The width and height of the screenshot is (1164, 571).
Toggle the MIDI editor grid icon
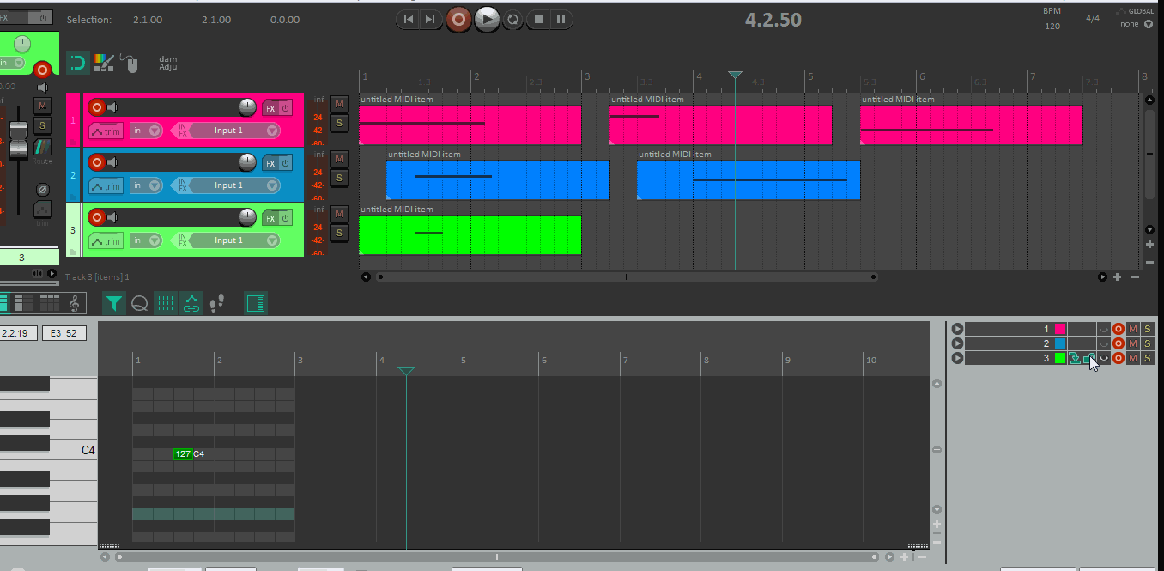[x=166, y=303]
